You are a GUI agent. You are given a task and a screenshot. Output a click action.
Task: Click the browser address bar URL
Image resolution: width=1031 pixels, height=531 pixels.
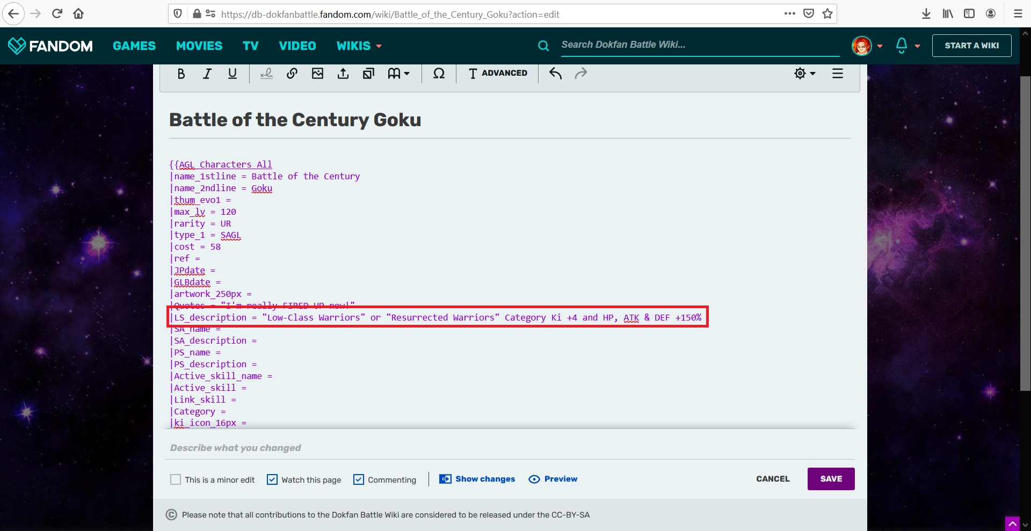390,14
